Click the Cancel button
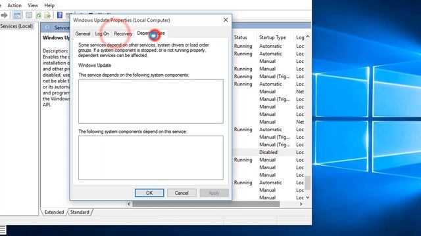 [182, 193]
